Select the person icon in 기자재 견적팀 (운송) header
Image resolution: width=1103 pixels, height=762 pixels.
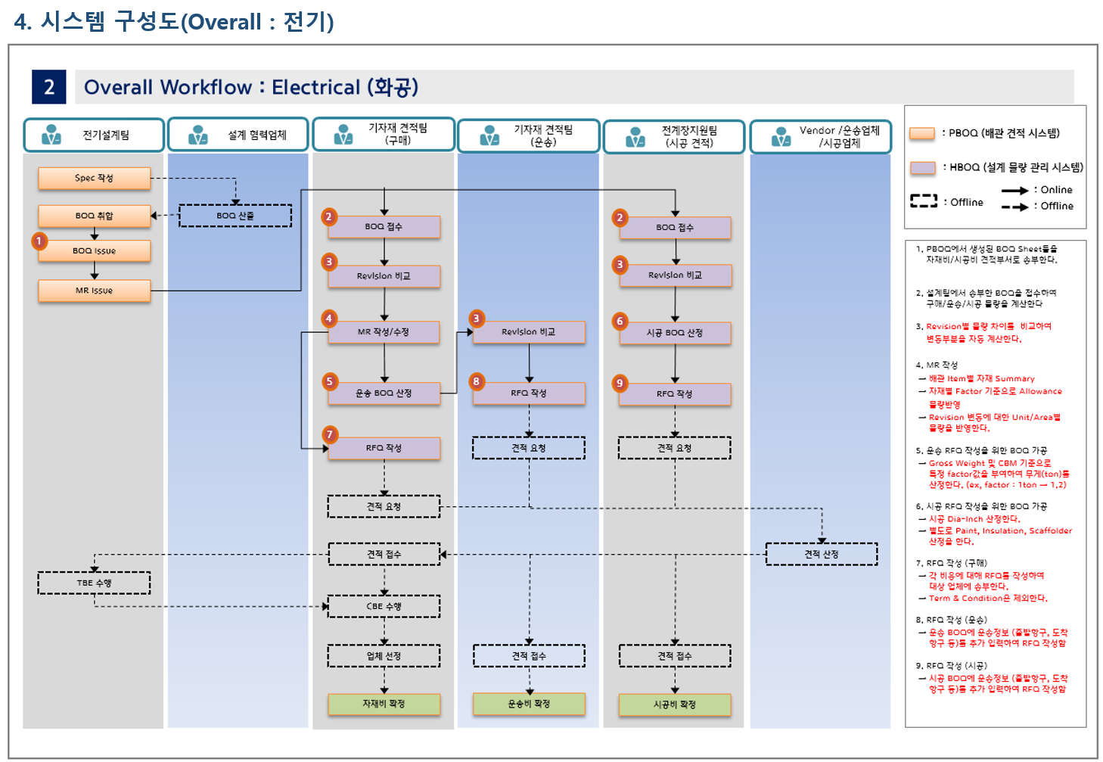[x=489, y=135]
